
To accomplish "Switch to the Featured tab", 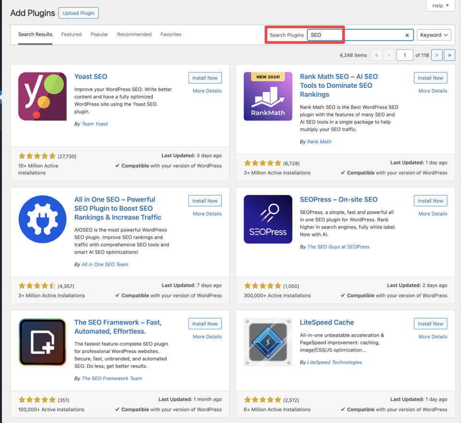I will click(72, 35).
